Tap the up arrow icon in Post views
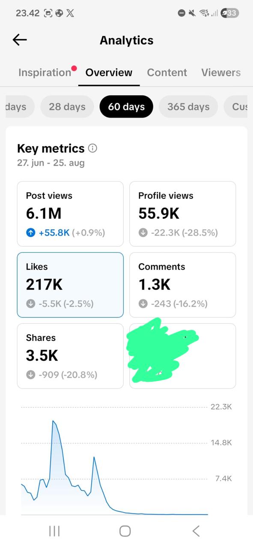253x549 pixels. click(x=30, y=232)
